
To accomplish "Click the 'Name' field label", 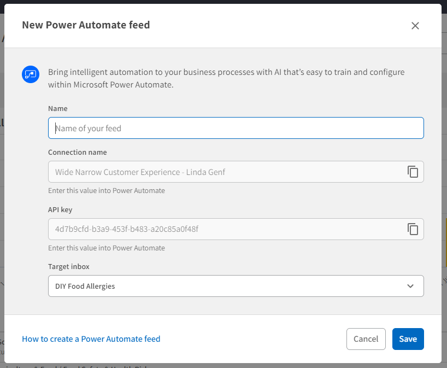I will click(58, 109).
